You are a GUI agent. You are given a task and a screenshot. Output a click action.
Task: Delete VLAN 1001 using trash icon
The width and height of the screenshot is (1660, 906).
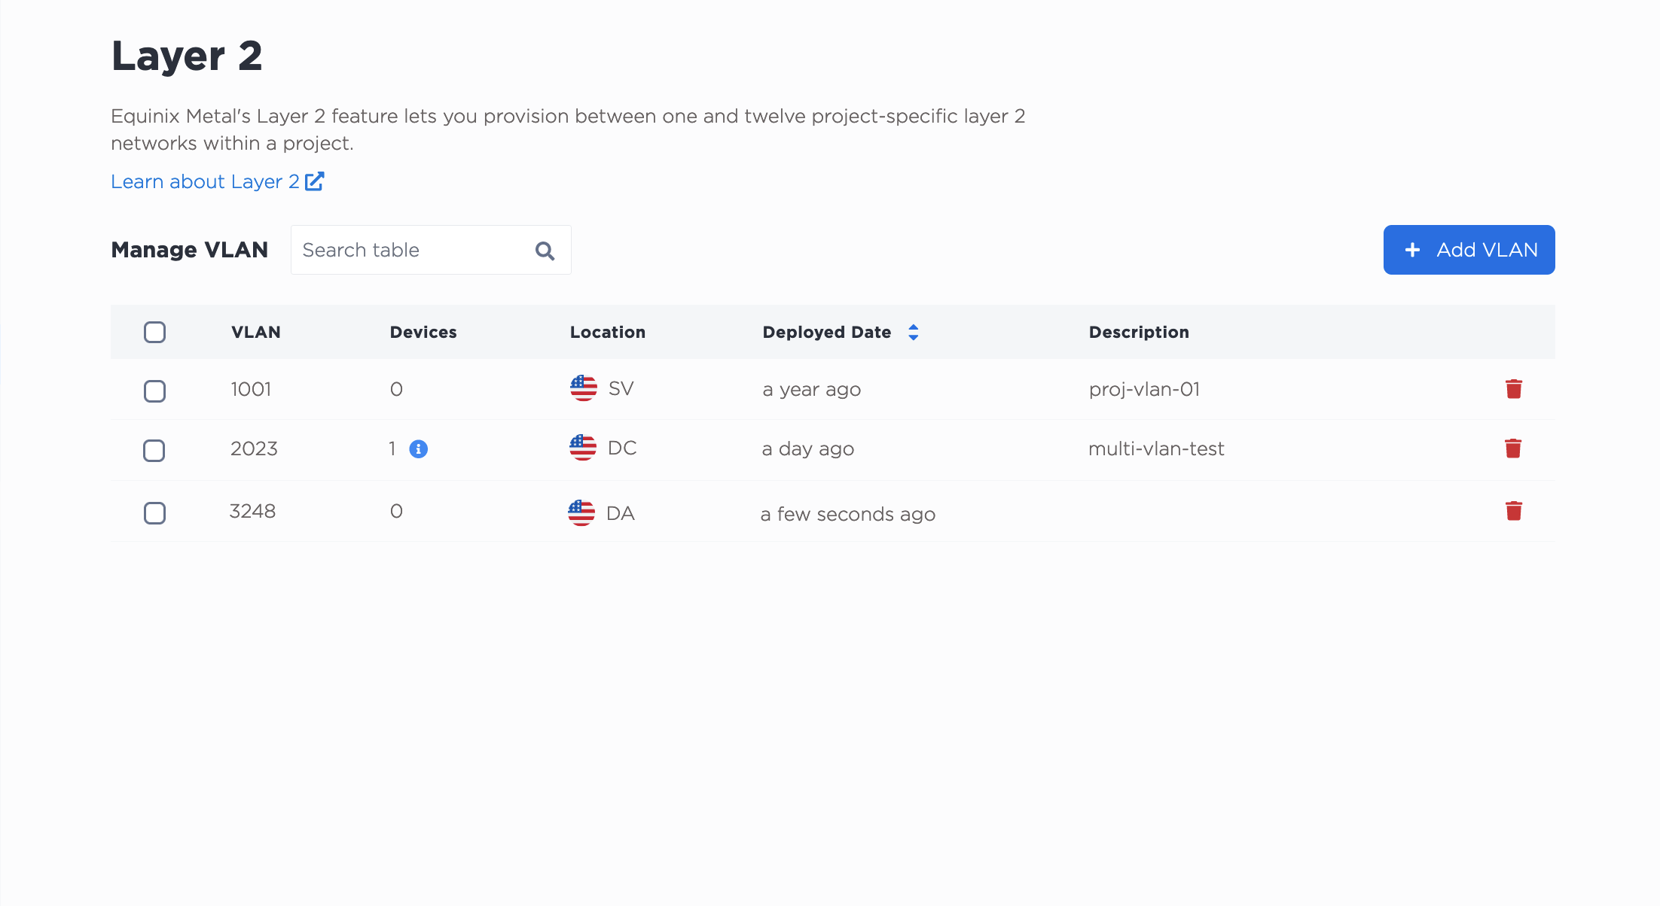[x=1514, y=389]
